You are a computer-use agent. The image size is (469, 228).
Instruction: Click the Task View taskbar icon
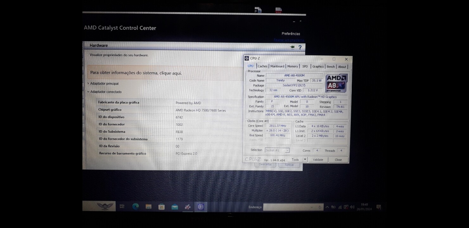click(x=122, y=206)
